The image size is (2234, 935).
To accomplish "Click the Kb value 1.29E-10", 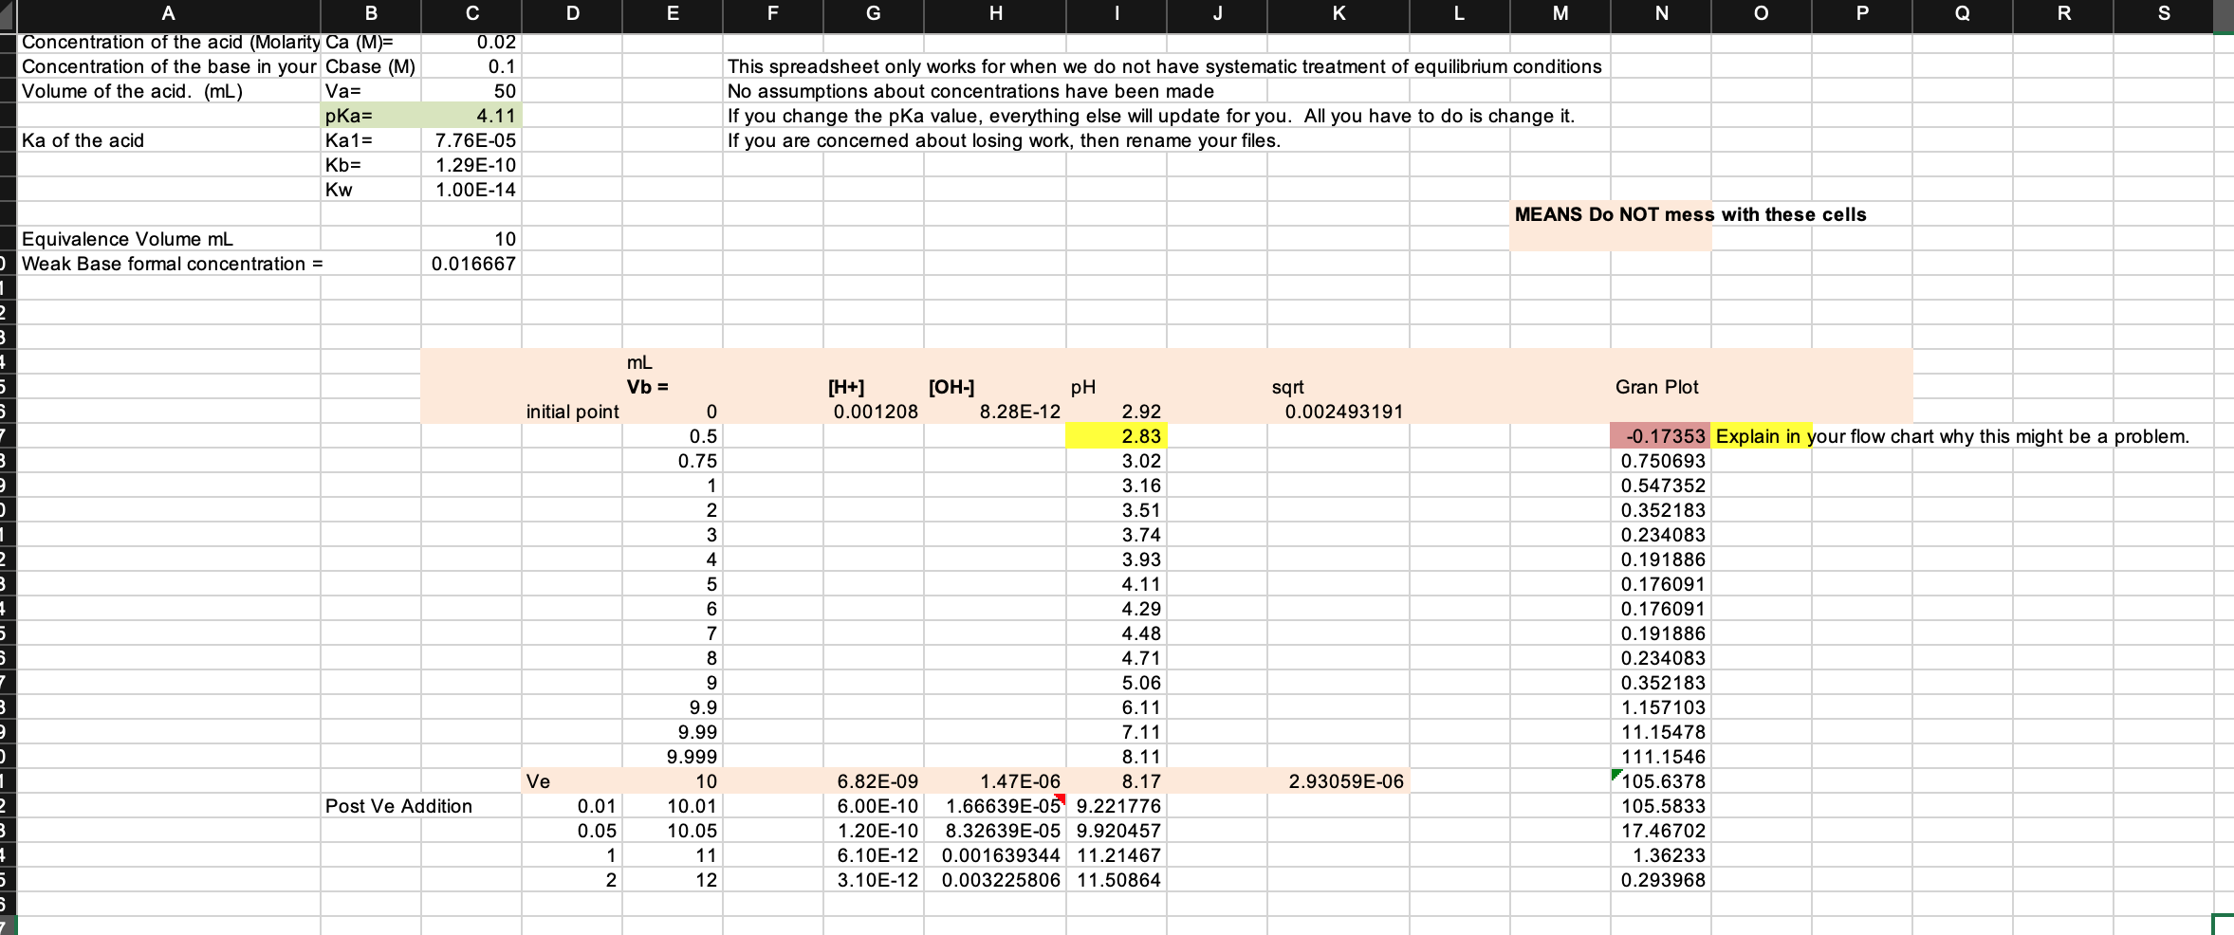I will click(x=471, y=165).
